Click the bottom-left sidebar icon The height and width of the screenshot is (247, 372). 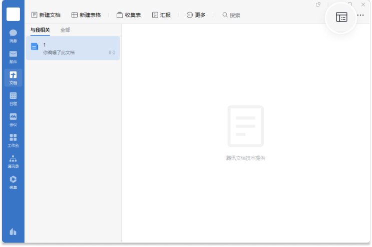[x=13, y=231]
